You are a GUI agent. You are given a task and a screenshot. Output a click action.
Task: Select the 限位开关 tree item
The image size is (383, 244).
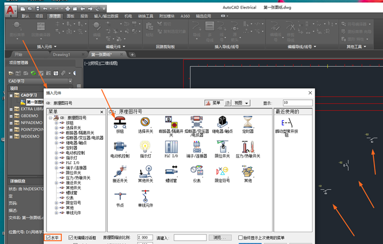tap(74, 172)
